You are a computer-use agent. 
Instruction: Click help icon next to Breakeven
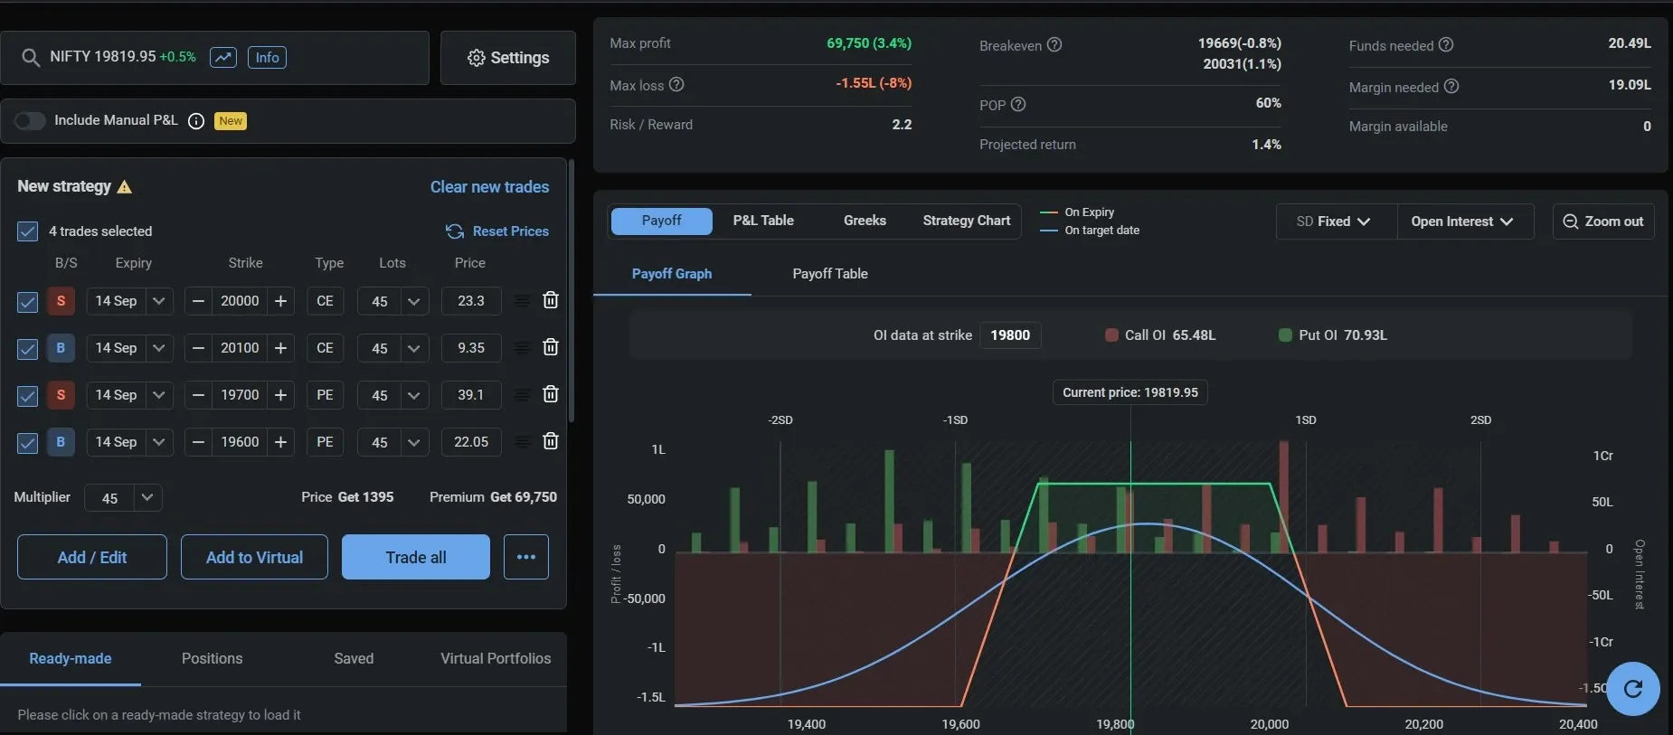click(1054, 44)
